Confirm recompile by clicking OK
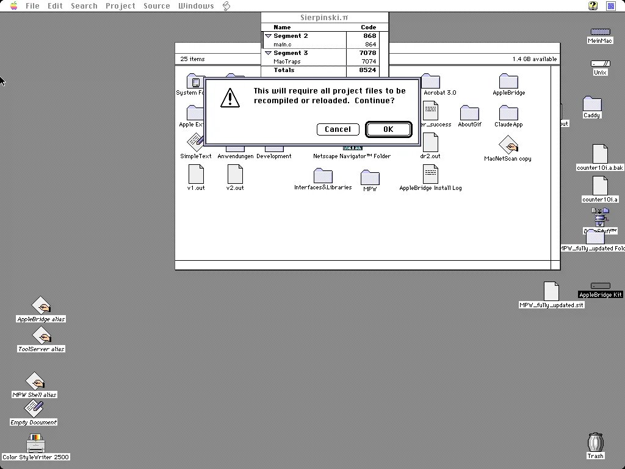 click(x=389, y=129)
